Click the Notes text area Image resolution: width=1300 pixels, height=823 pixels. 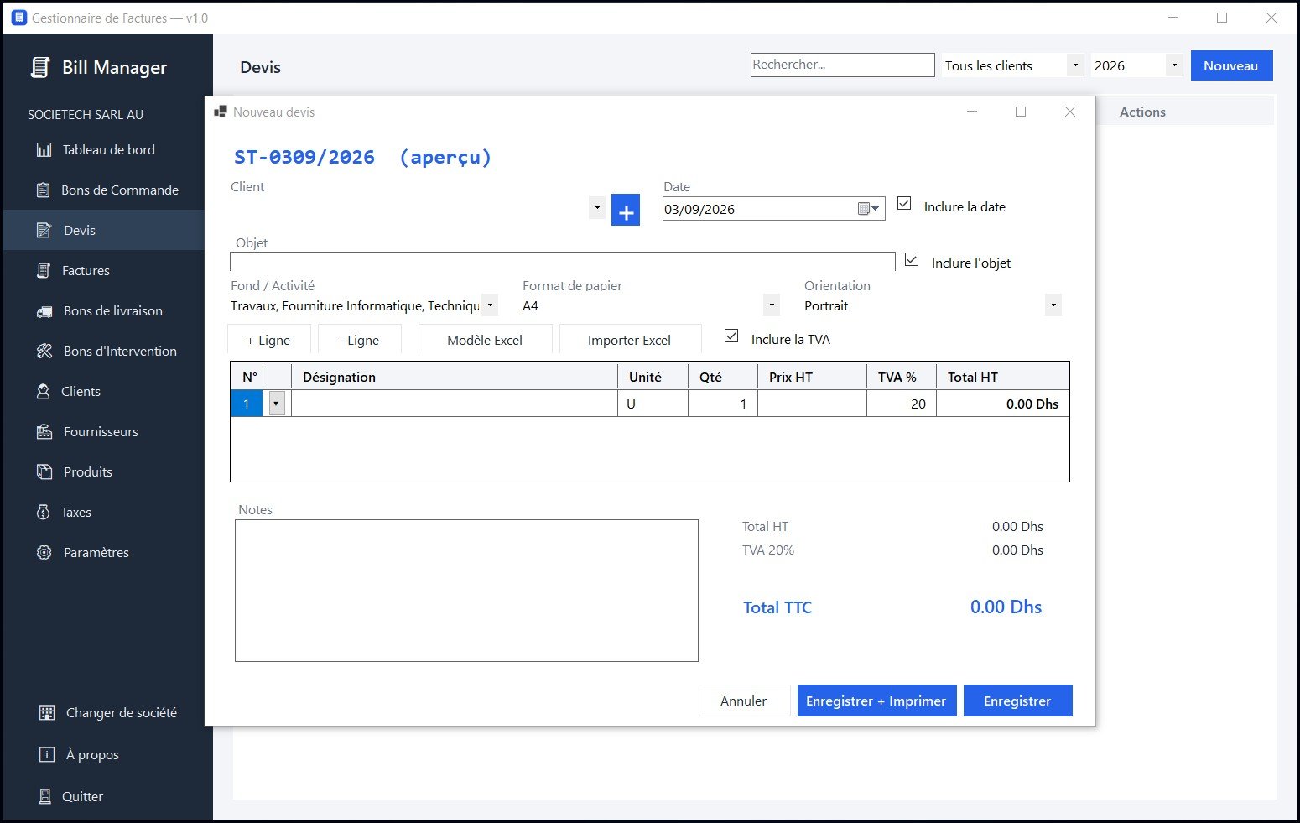(466, 591)
